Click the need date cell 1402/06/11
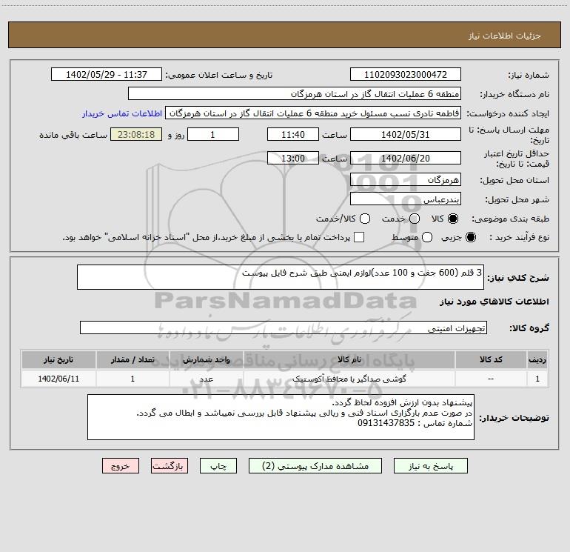 (x=58, y=379)
